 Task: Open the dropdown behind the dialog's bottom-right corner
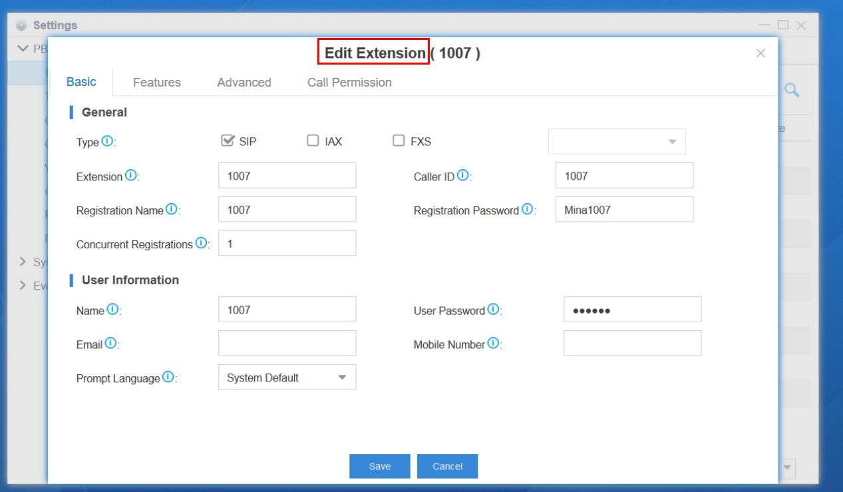pos(787,468)
